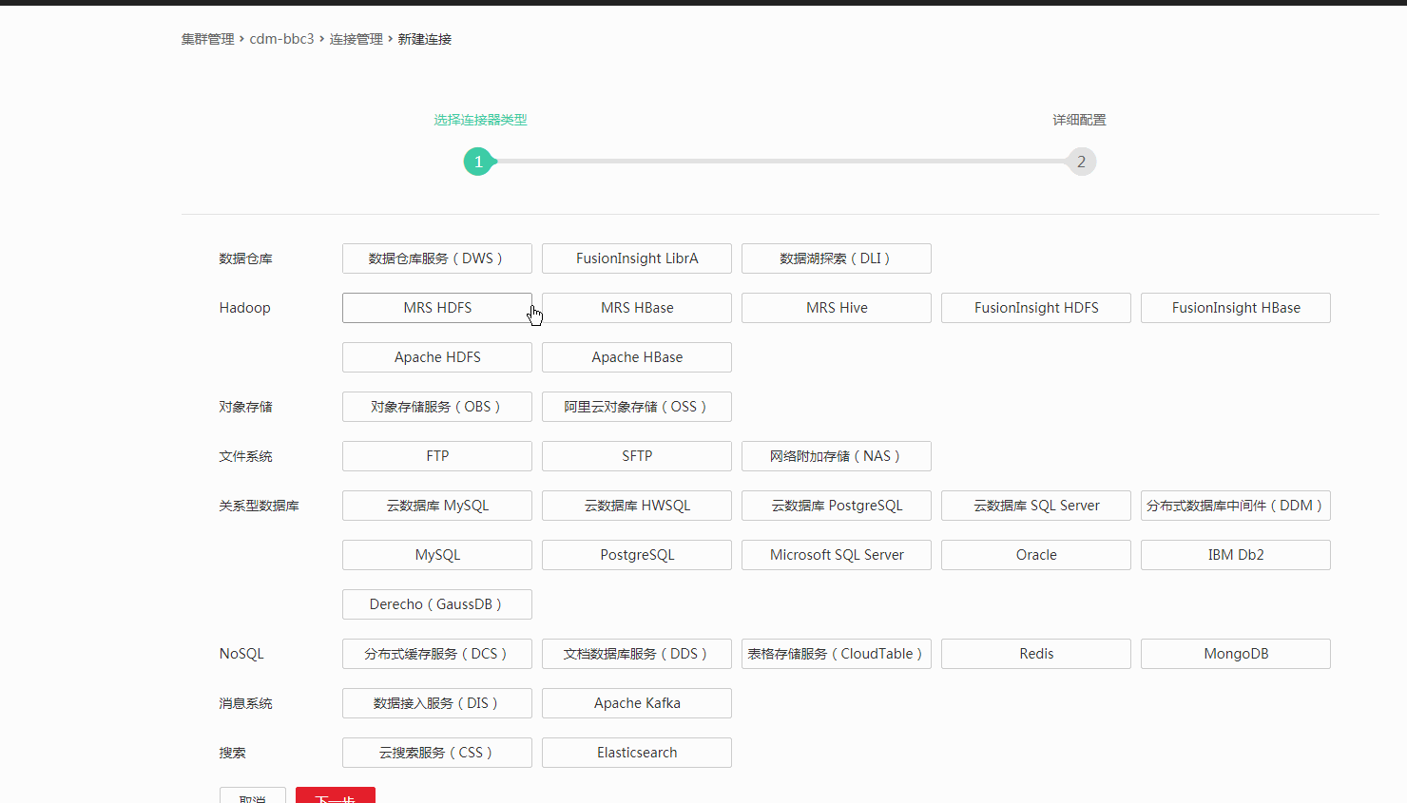1407x803 pixels.
Task: Choose the FusionInsight LibrA connector
Action: click(637, 258)
